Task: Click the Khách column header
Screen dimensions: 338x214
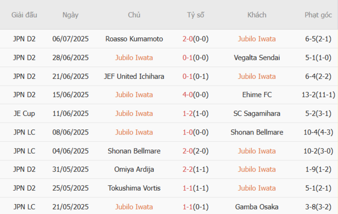Action: coord(257,15)
